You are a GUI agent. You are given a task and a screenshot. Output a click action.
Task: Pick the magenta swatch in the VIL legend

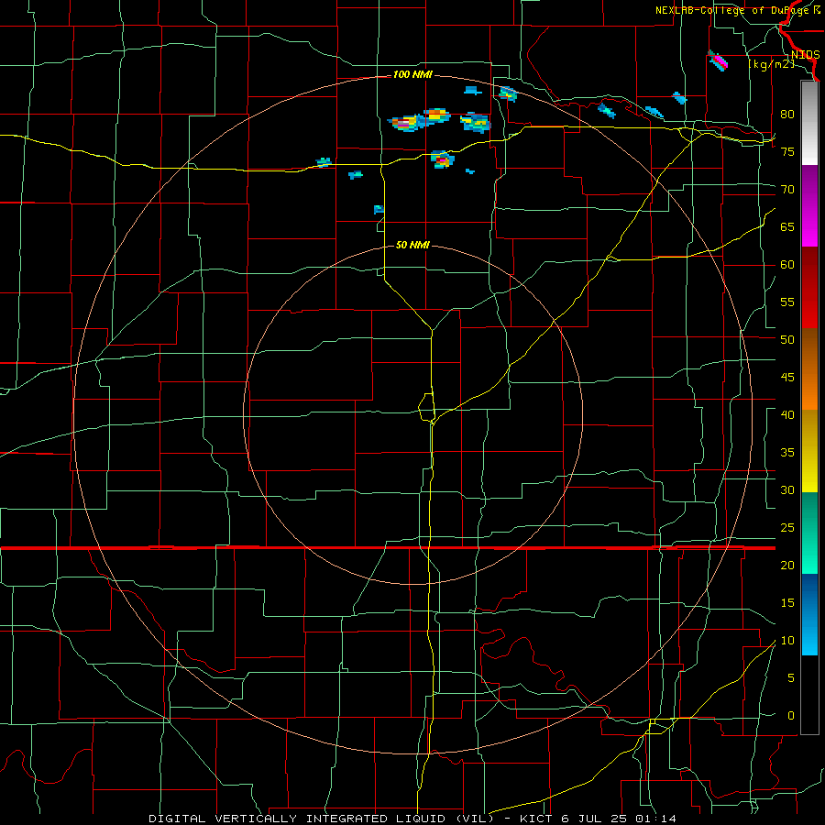(x=809, y=226)
